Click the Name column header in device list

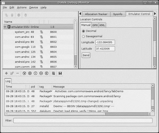[16, 22]
